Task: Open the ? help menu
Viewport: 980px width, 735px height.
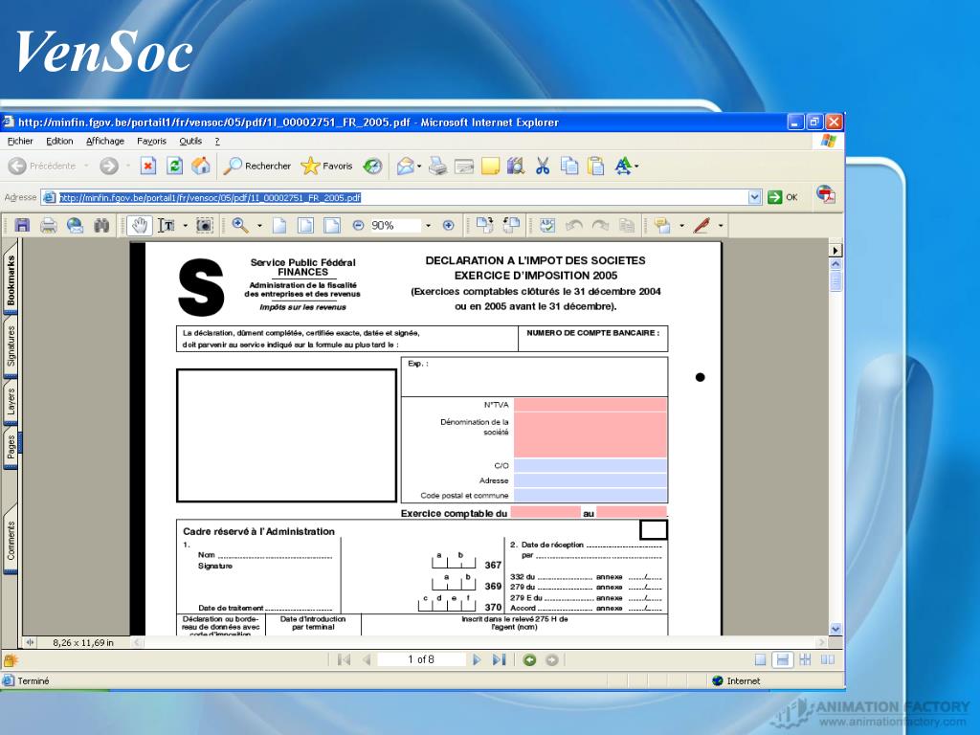Action: (x=217, y=142)
